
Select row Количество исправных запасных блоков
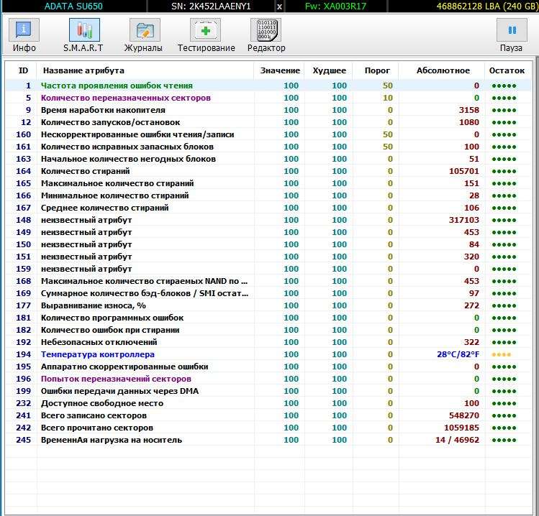coord(268,147)
